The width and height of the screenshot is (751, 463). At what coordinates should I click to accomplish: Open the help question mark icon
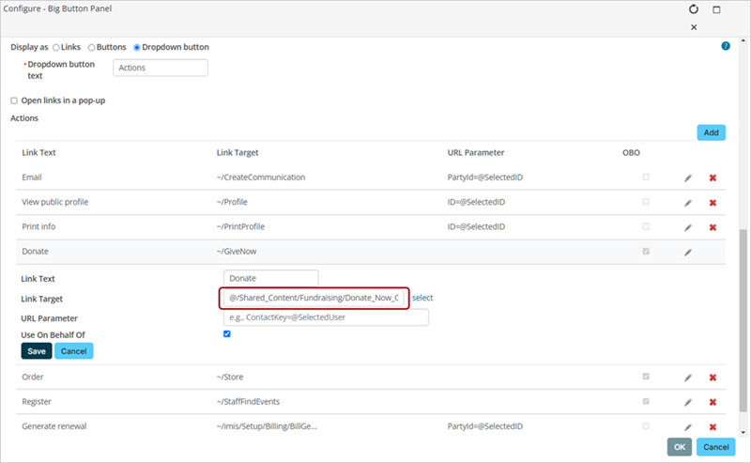pyautogui.click(x=726, y=46)
